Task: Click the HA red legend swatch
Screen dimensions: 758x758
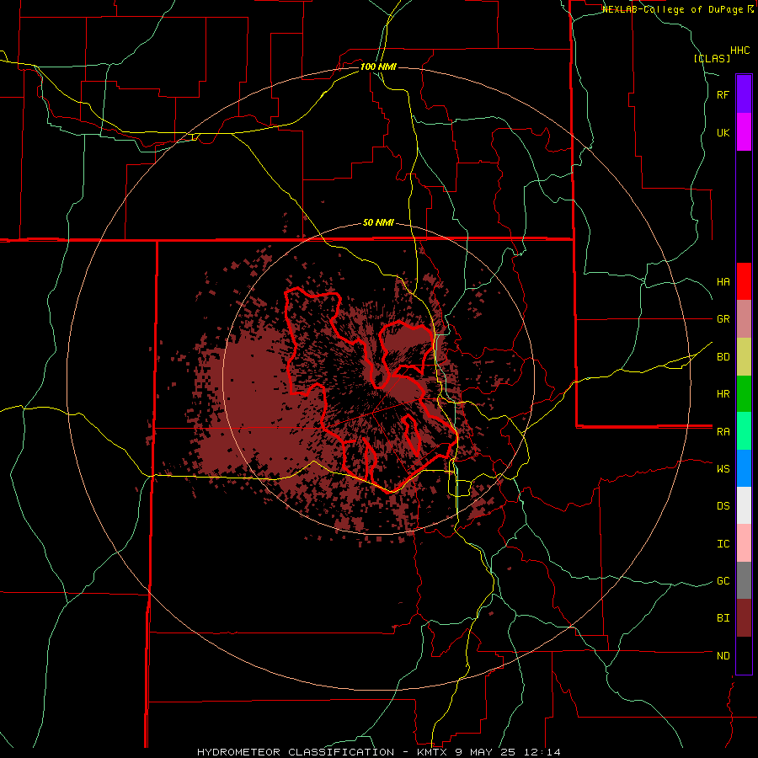Action: (744, 281)
